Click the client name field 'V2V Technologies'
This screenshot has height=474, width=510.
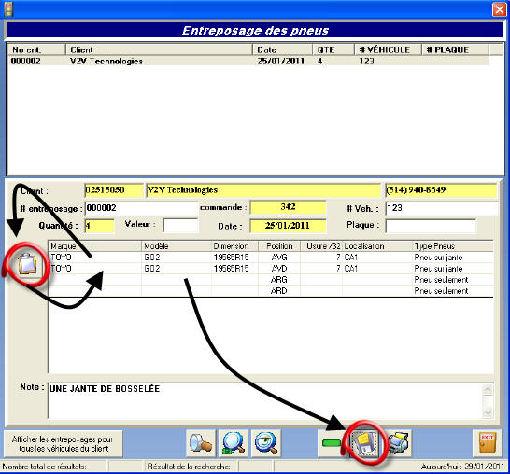[x=263, y=190]
